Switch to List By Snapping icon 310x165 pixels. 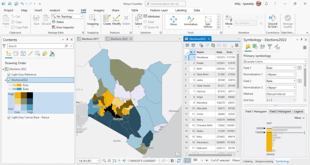37,53
